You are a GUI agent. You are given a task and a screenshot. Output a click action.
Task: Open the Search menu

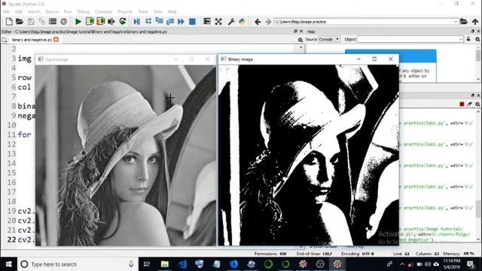(34, 12)
